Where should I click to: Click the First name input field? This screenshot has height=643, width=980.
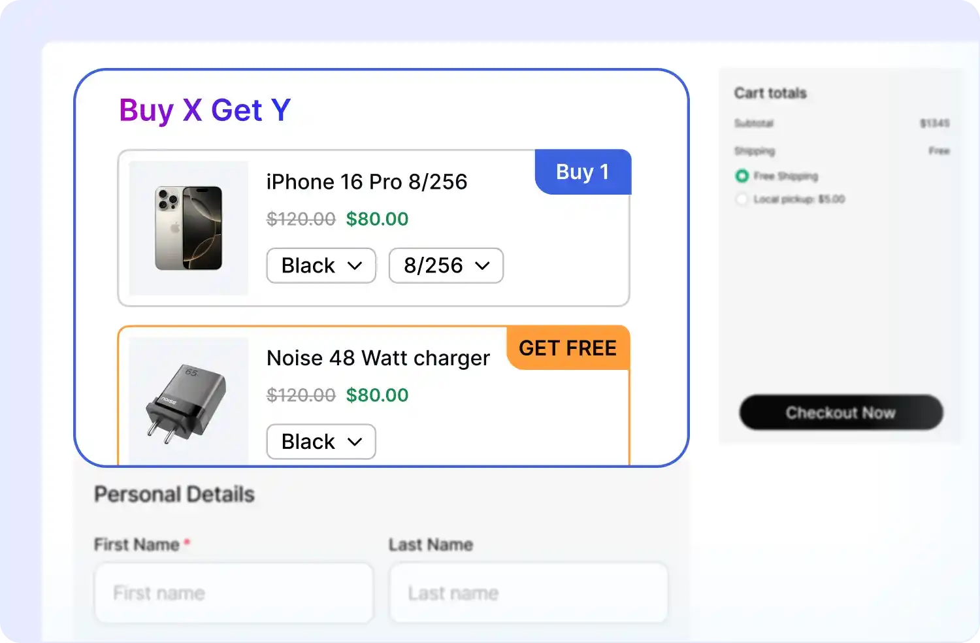[x=233, y=593]
